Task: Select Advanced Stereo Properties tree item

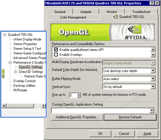Action: click(x=30, y=58)
